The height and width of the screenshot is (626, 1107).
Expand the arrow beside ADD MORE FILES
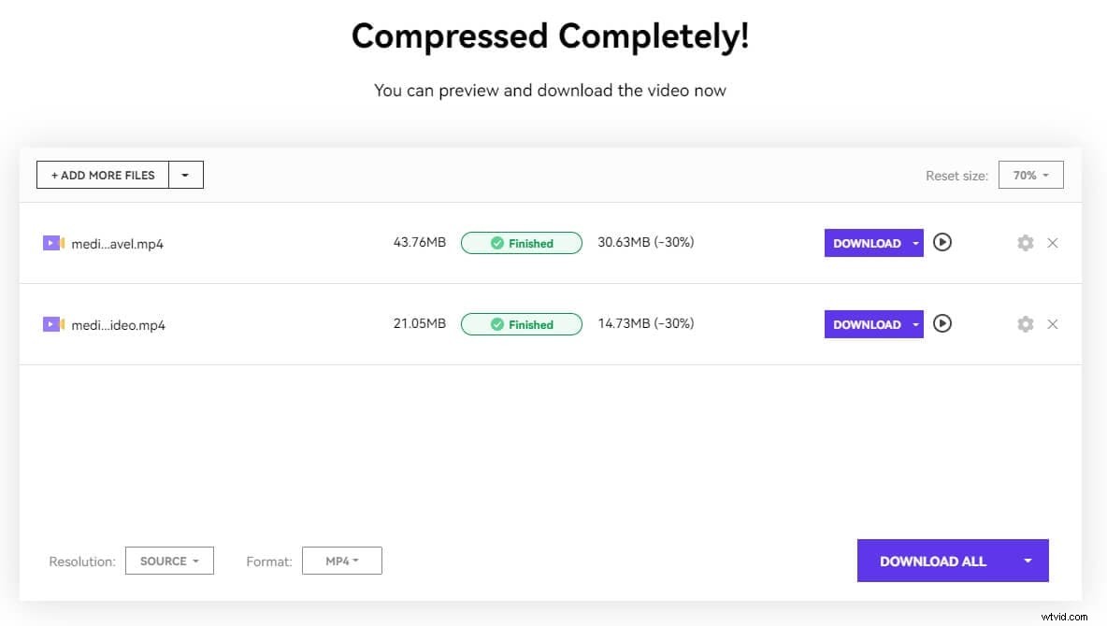pyautogui.click(x=185, y=175)
